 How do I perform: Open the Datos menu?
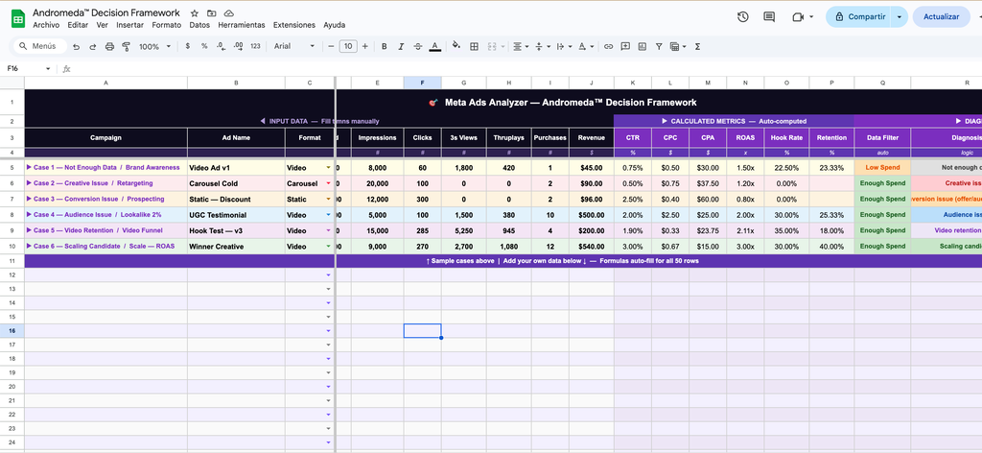click(x=199, y=25)
